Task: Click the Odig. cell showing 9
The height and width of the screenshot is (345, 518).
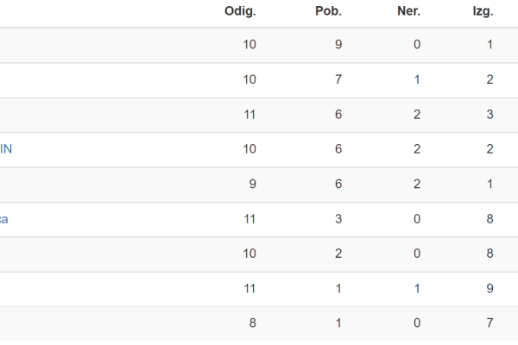Action: (253, 184)
